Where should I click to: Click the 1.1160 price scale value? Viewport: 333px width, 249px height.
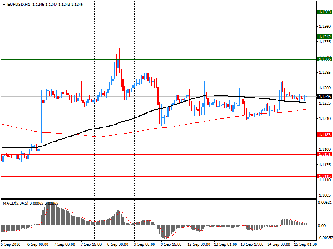(x=325, y=149)
